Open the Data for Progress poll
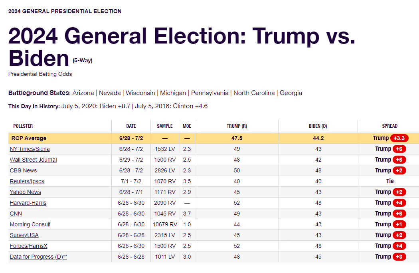Image resolution: width=419 pixels, height=273 pixels. coord(38,257)
